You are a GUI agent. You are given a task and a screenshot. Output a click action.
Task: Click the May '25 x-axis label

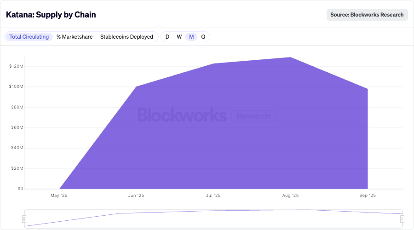[x=59, y=195]
